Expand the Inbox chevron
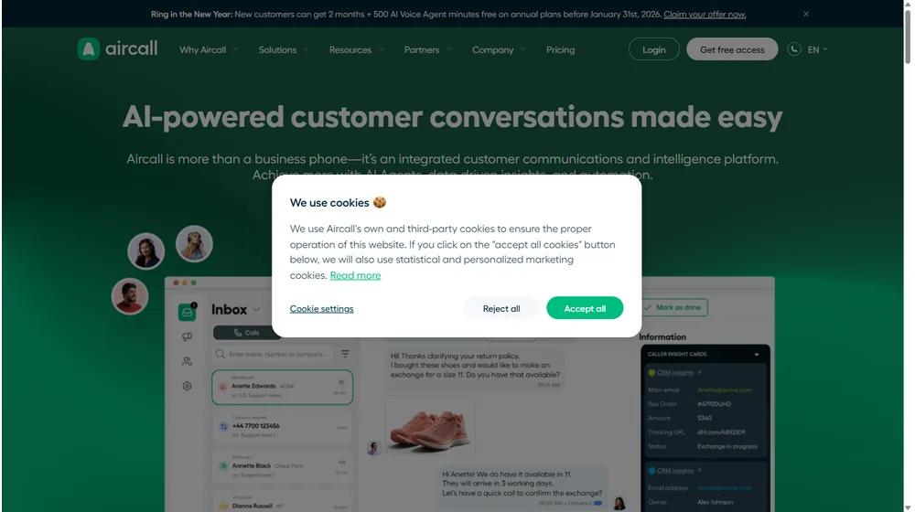 pos(257,310)
